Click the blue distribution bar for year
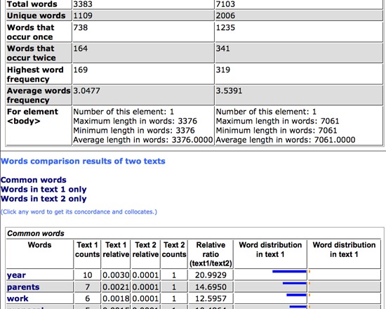 (289, 272)
